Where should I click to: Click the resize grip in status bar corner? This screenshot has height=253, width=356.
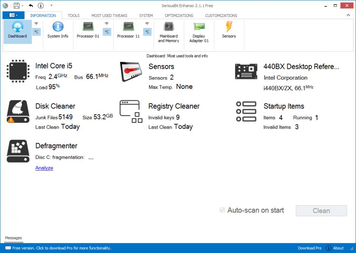click(x=352, y=249)
